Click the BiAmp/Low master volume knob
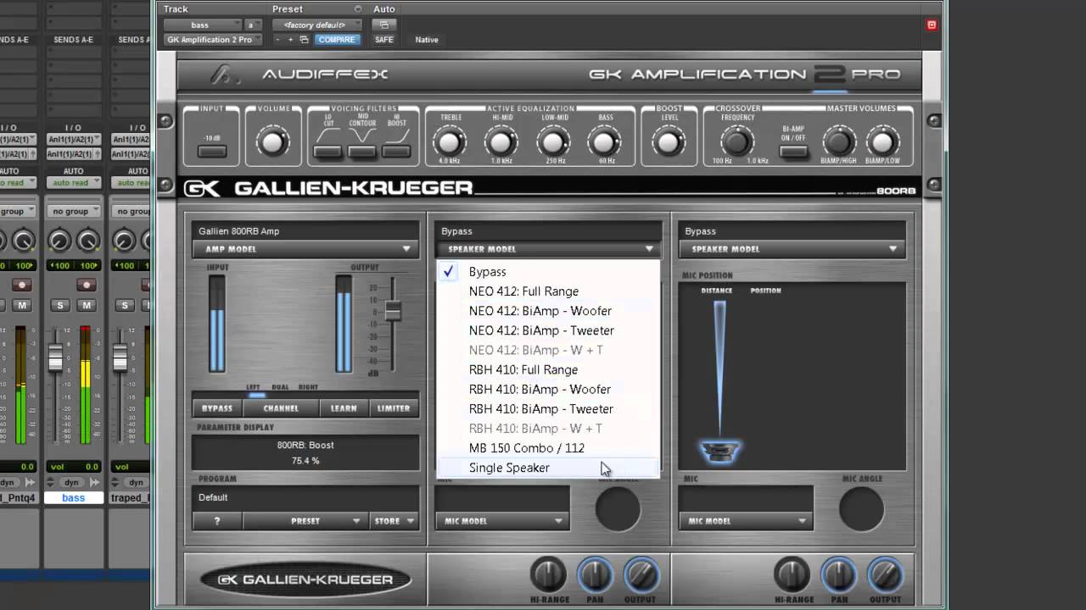 [882, 141]
